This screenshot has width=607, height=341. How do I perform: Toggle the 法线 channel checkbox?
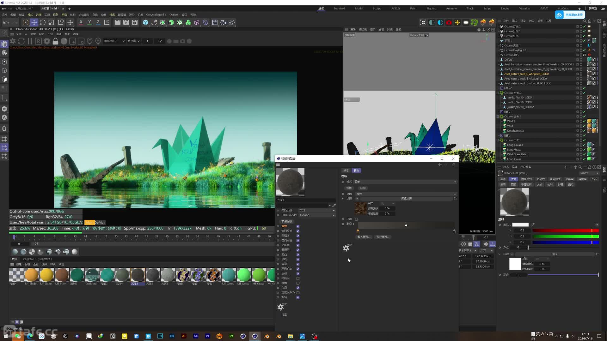tap(298, 260)
